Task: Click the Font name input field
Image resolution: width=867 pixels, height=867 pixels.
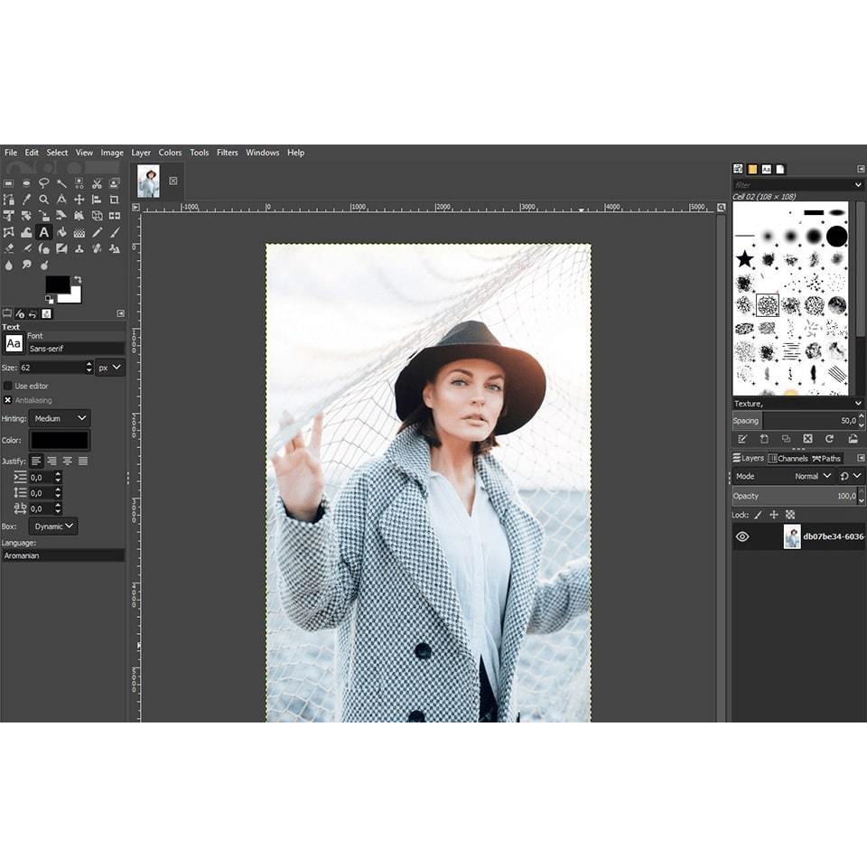Action: (76, 349)
